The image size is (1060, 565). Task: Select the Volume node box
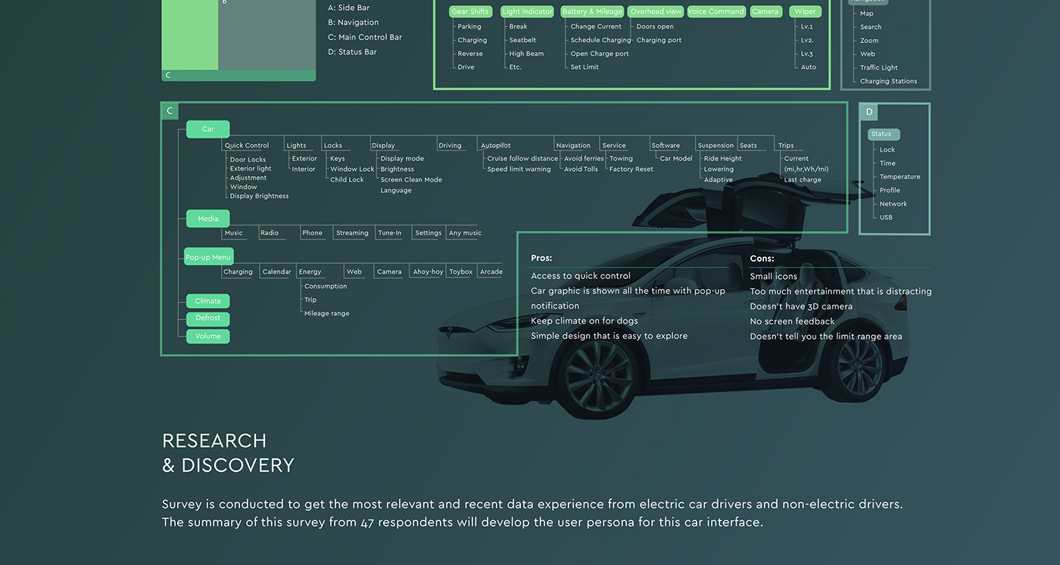pyautogui.click(x=208, y=336)
